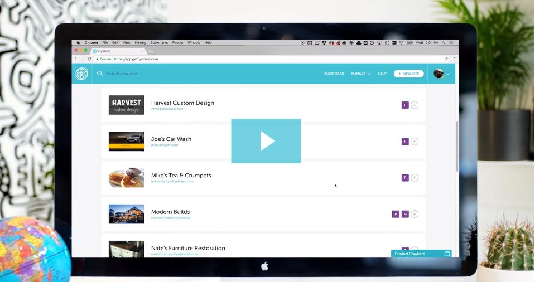Open the Help nav link

click(382, 74)
